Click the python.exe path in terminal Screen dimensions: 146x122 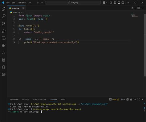(53, 104)
